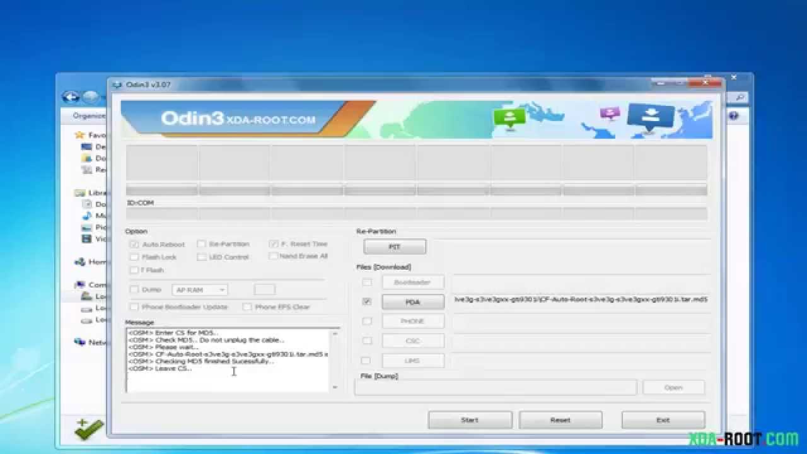Open the AP RAM dropdown
807x454 pixels.
pos(200,289)
